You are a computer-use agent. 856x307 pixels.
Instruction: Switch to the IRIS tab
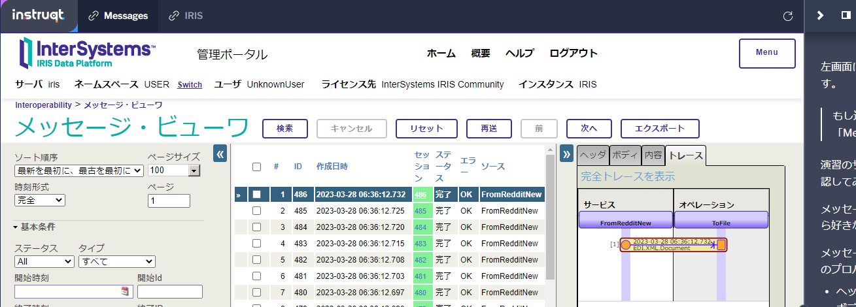point(186,16)
